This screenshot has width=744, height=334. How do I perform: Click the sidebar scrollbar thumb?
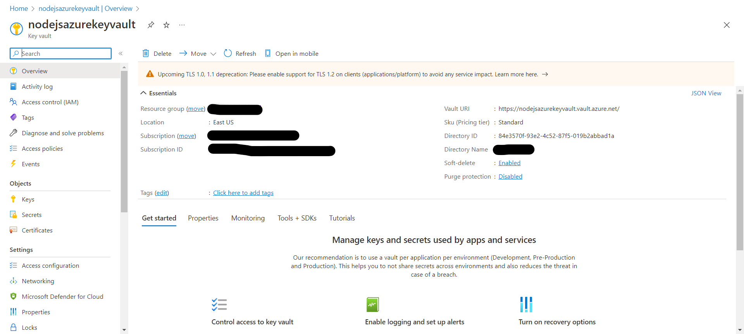[x=124, y=141]
